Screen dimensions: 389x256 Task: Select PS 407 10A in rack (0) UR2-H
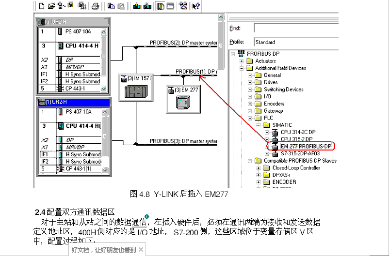(78, 31)
